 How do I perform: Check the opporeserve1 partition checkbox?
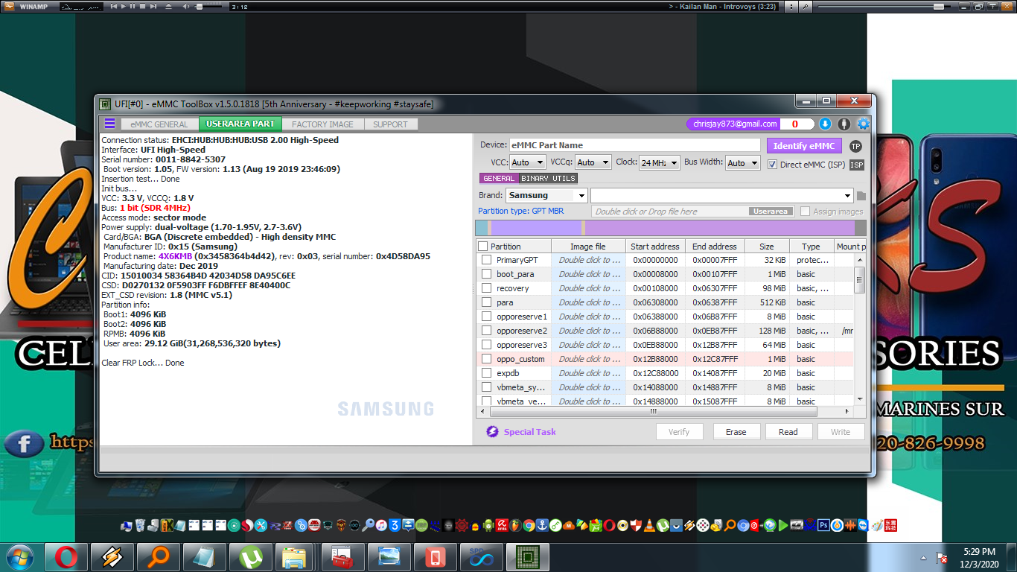pos(487,317)
